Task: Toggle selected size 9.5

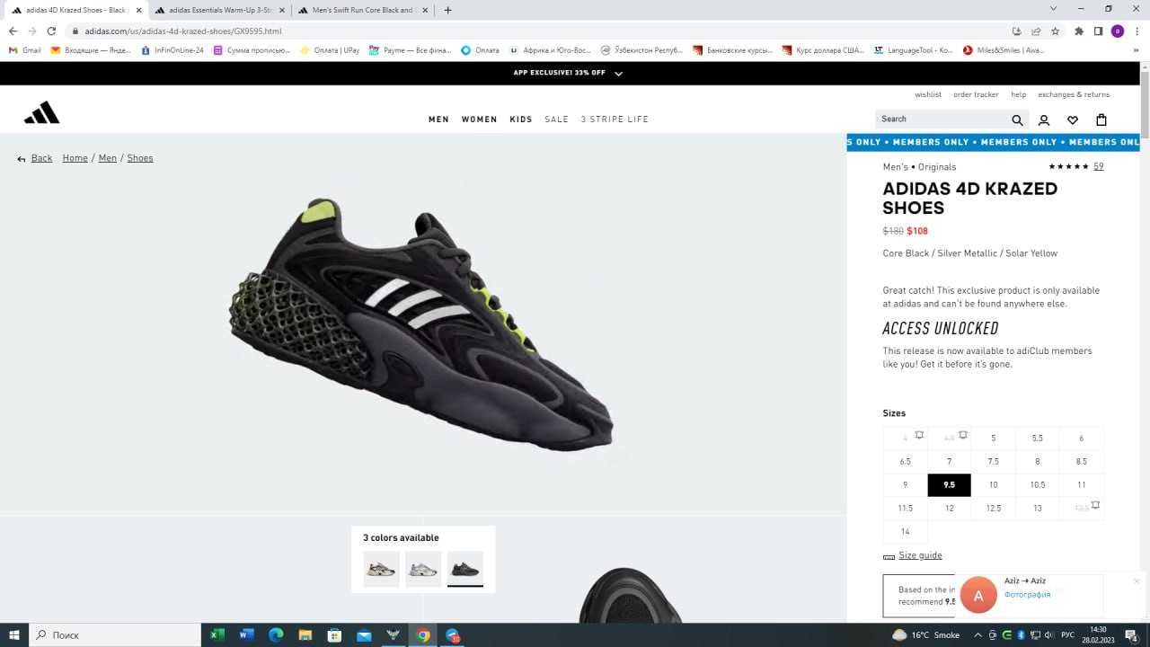Action: click(x=949, y=484)
